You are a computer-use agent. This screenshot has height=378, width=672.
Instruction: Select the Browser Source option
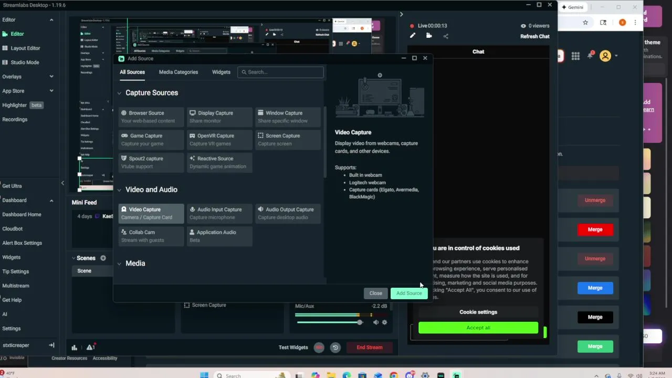click(x=151, y=117)
